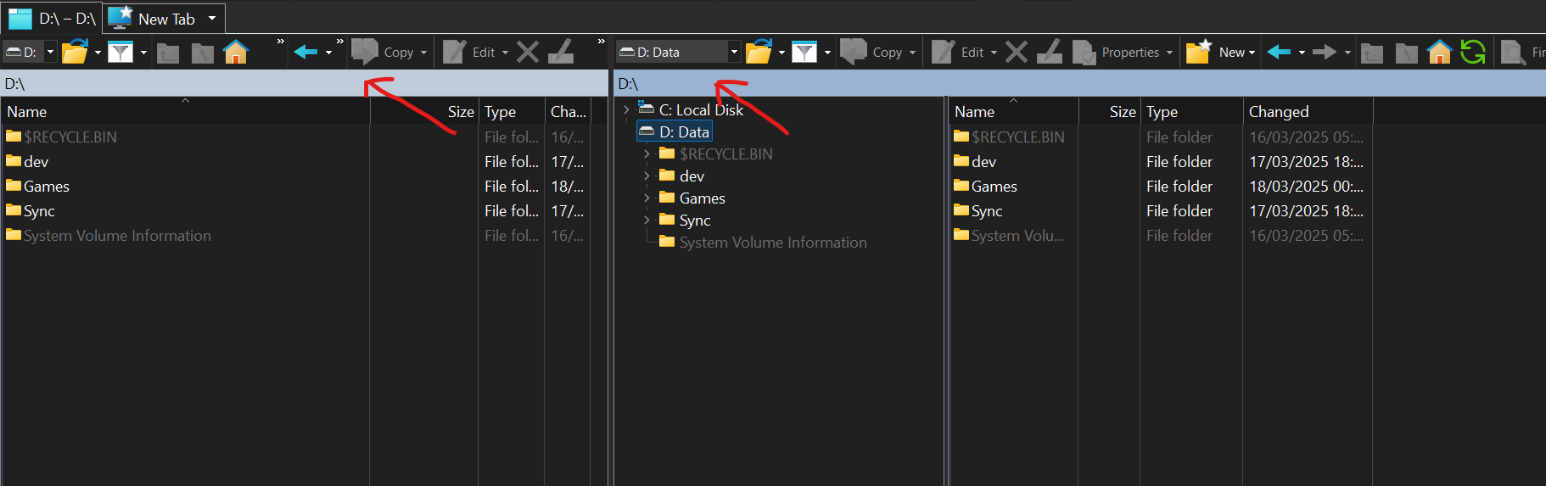Screen dimensions: 1546x486
Task: Expand the 'C: Local Disk' tree node
Action: coord(626,109)
